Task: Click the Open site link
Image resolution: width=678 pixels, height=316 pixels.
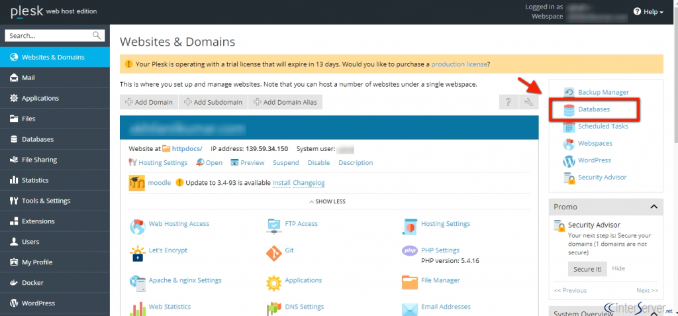Action: click(214, 163)
